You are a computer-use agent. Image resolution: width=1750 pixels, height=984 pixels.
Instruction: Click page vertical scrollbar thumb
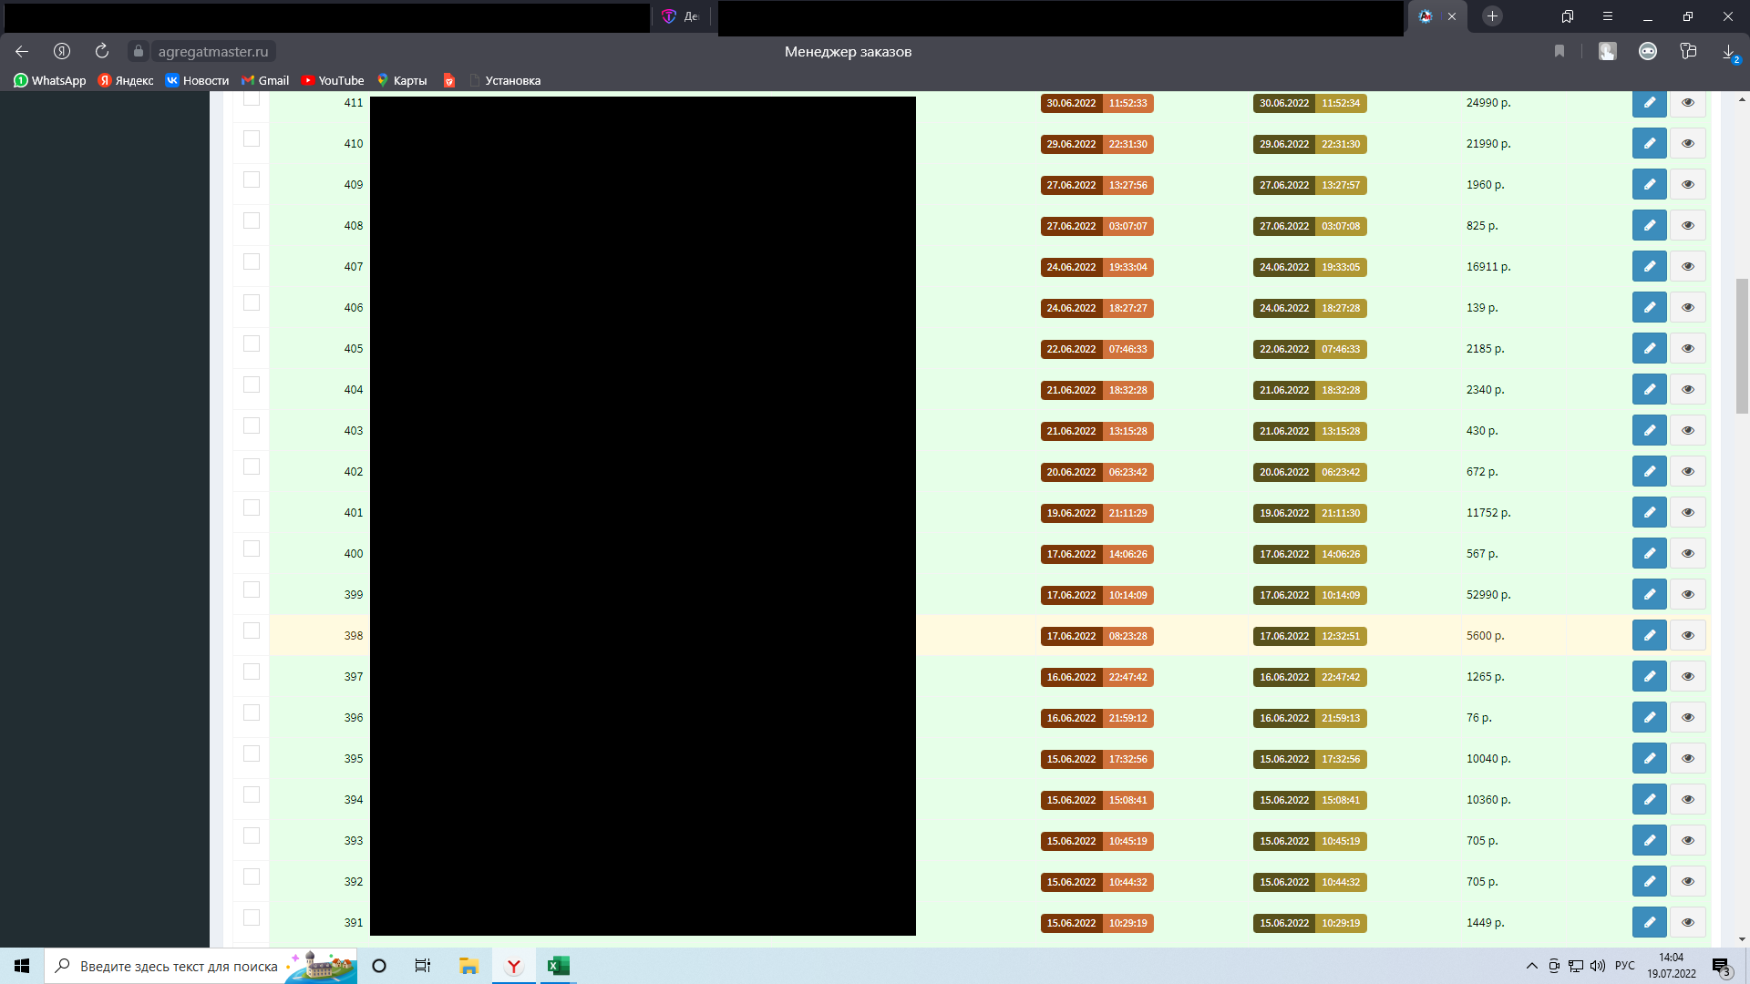pos(1742,346)
